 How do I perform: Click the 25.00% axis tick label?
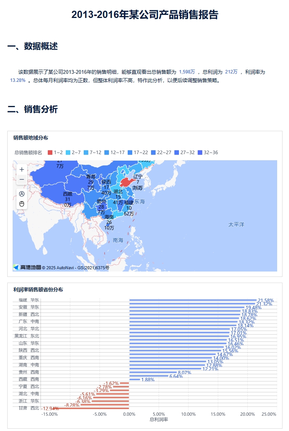tap(269, 414)
